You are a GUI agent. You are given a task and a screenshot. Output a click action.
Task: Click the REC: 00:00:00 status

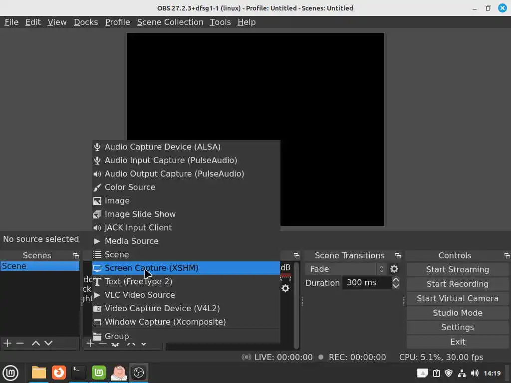click(x=357, y=357)
